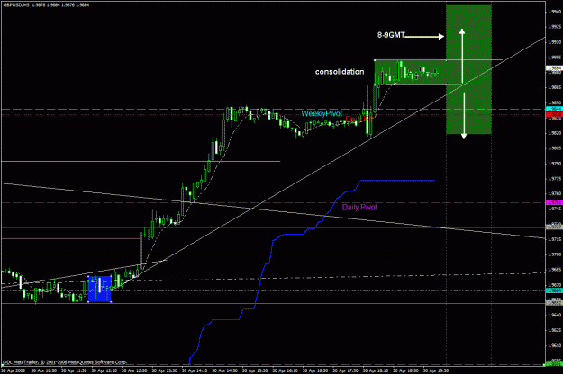Click the 1.9775 price scale label
This screenshot has height=374, width=563.
[x=554, y=179]
